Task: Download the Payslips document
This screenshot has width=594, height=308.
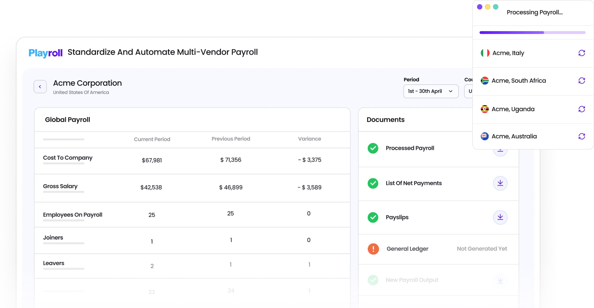Action: pos(500,217)
